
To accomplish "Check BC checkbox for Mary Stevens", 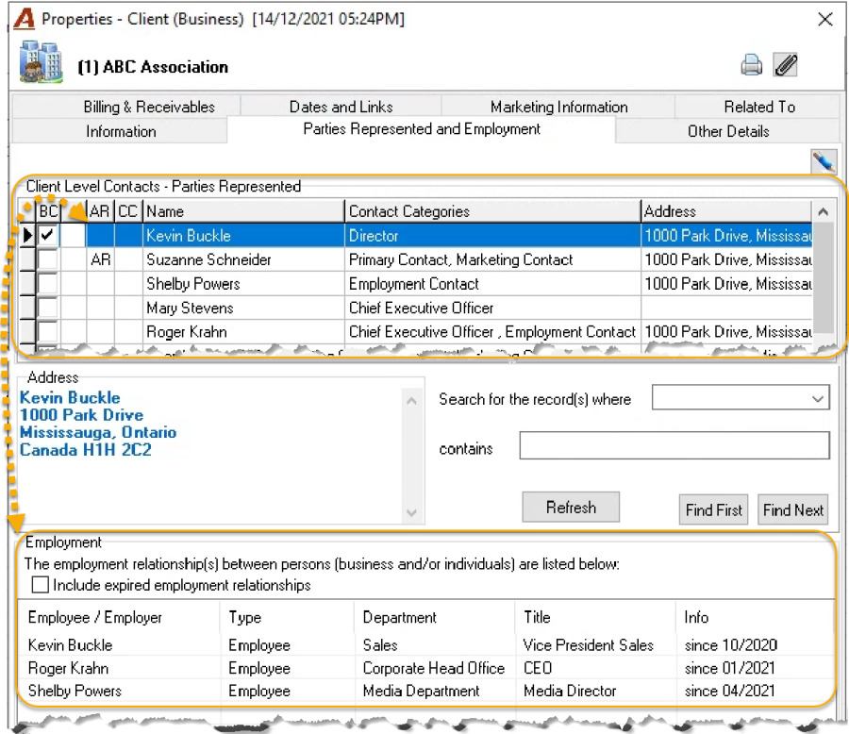I will click(48, 308).
